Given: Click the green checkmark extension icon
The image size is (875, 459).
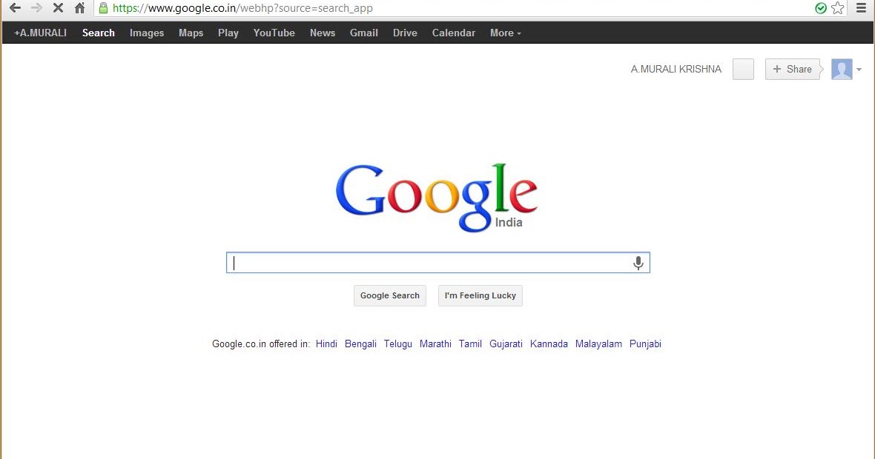Looking at the screenshot, I should pyautogui.click(x=820, y=8).
